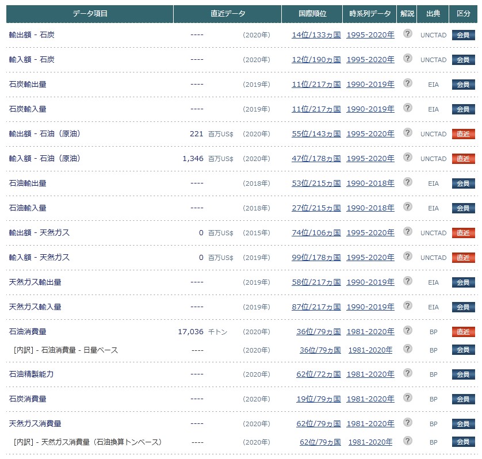Viewport: 482px width, 459px height.
Task: Open 1995-2020年 time series for 輸入額 - 石炭
Action: point(370,60)
